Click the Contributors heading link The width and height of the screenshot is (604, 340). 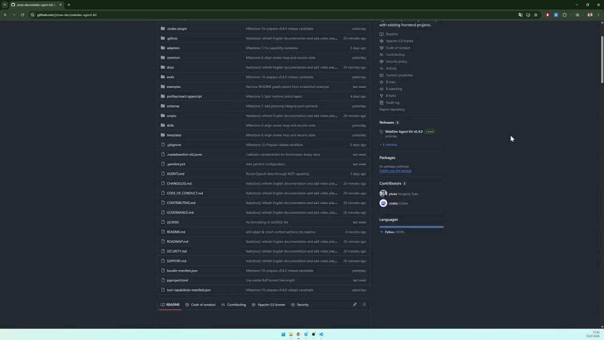coord(390,183)
